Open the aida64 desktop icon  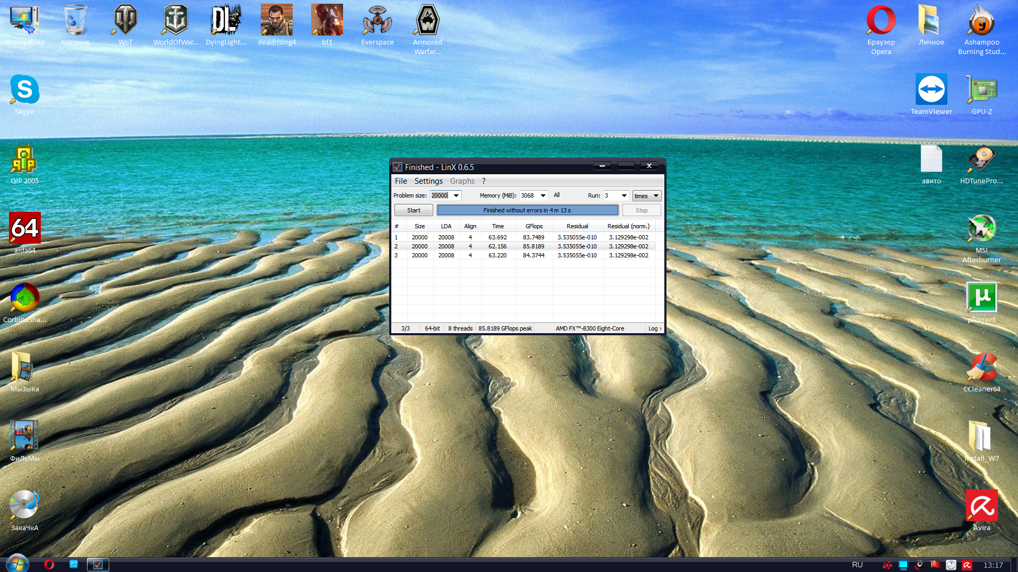tap(24, 229)
